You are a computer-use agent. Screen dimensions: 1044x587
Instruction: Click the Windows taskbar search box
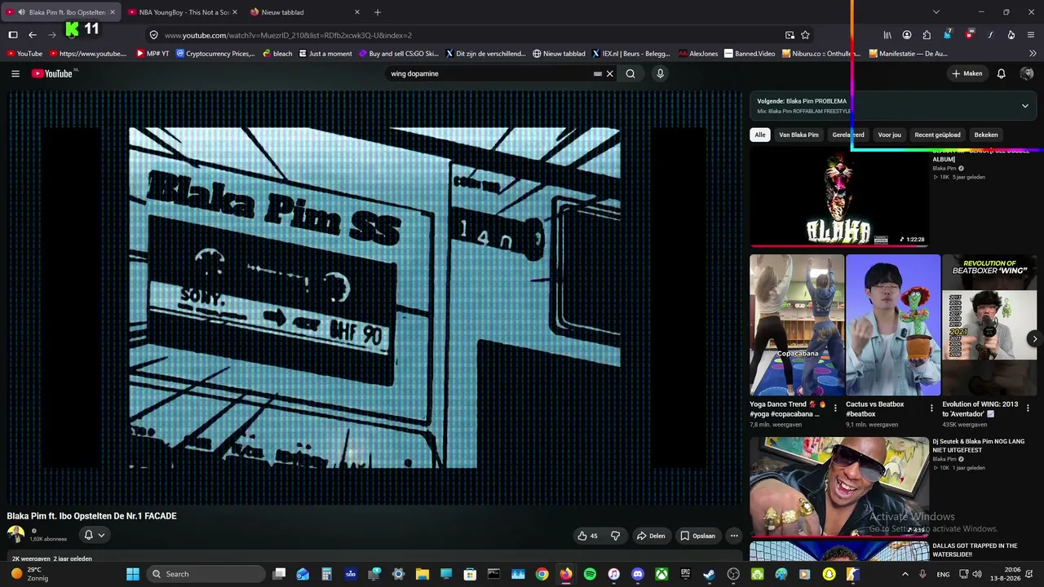point(206,574)
